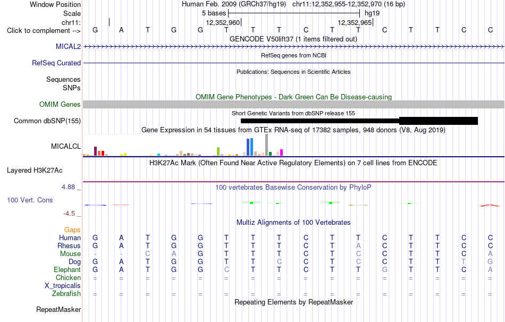Click the 'Click to complement -->' label
Screen dimensions: 505x322
click(44, 31)
